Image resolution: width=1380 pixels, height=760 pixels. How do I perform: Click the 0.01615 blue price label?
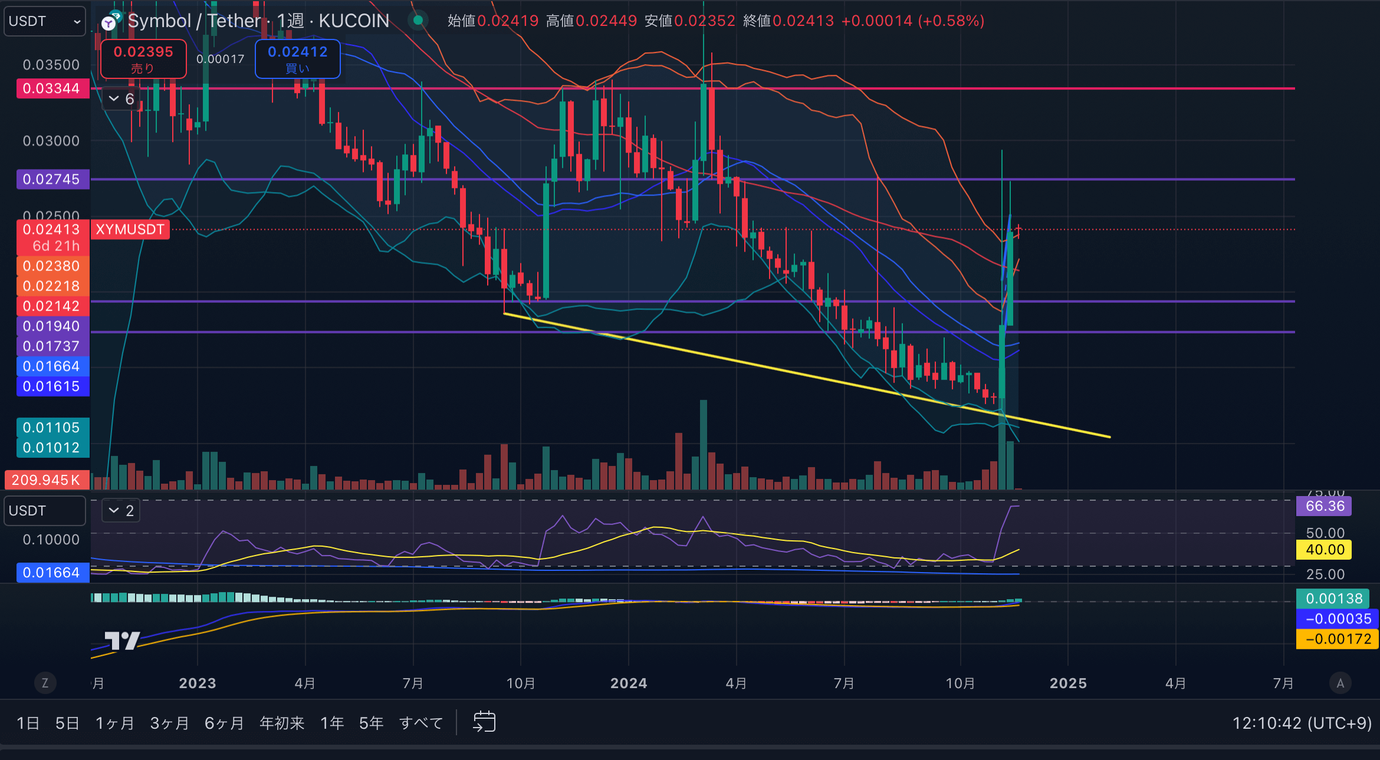tap(52, 386)
